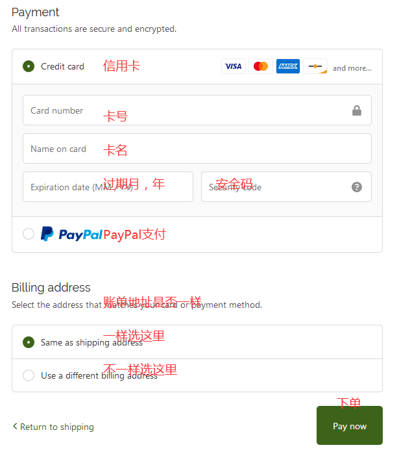
Task: Click the Discover card logo icon
Action: (x=315, y=66)
